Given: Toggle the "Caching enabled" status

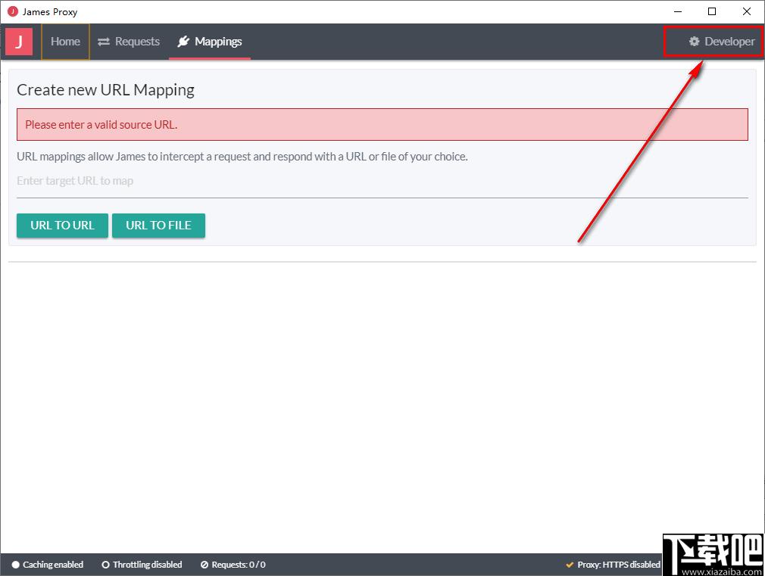Looking at the screenshot, I should coord(48,565).
